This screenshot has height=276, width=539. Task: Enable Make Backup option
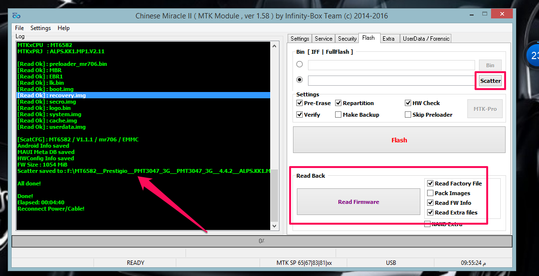(x=338, y=115)
